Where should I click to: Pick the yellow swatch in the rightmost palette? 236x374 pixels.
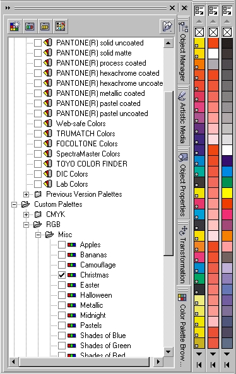pos(227,193)
